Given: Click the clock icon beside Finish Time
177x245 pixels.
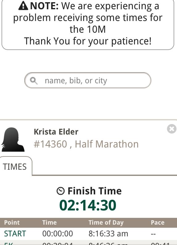Looking at the screenshot, I should coord(60,191).
